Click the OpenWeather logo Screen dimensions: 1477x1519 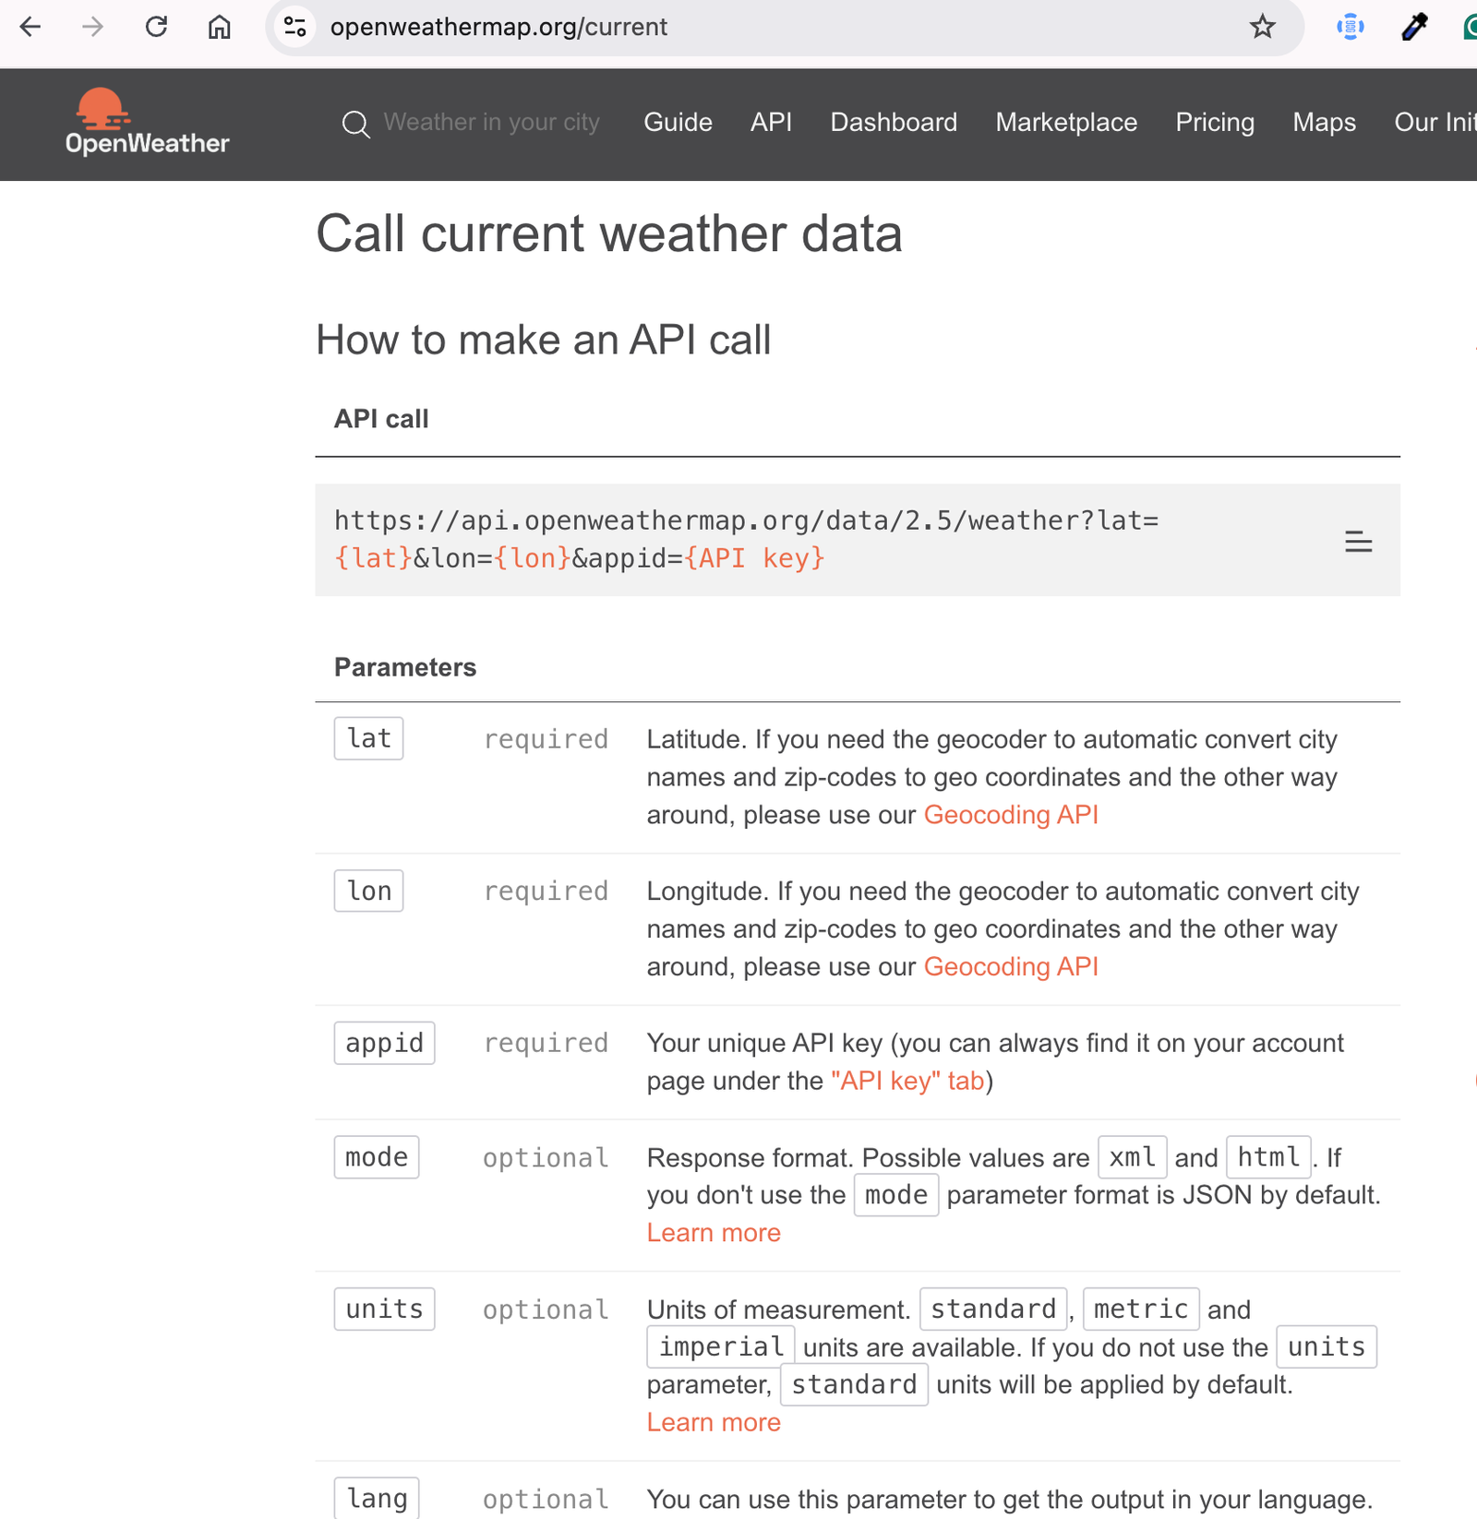coord(147,122)
